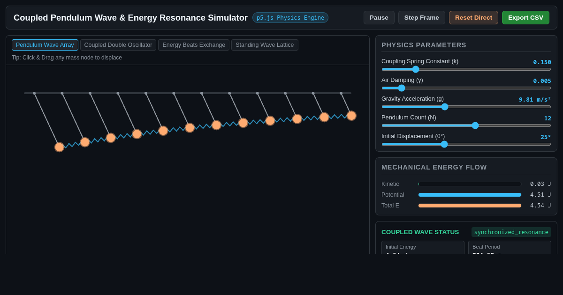Image resolution: width=563 pixels, height=295 pixels.
Task: Click the Potential energy value 4.51 J
Action: tap(540, 195)
